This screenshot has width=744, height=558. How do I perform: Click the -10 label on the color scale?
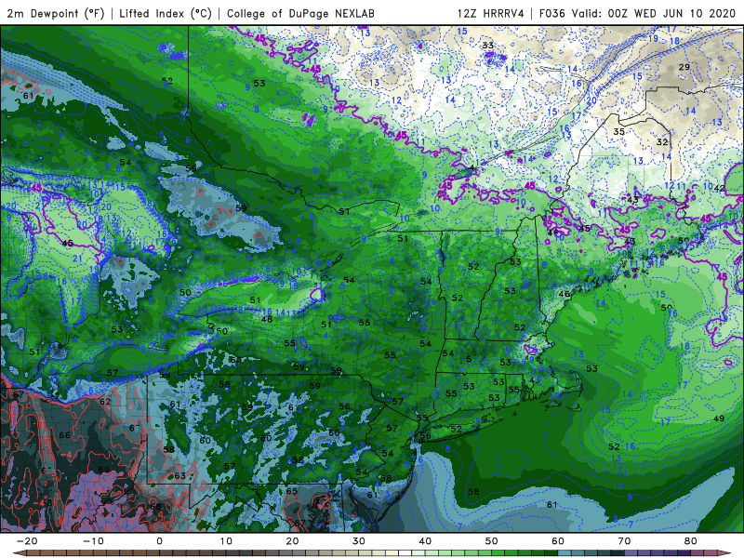pos(93,541)
